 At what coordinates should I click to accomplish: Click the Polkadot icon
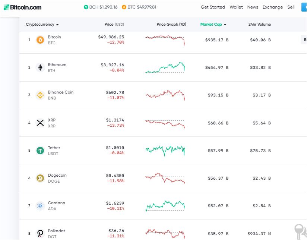pos(40,233)
